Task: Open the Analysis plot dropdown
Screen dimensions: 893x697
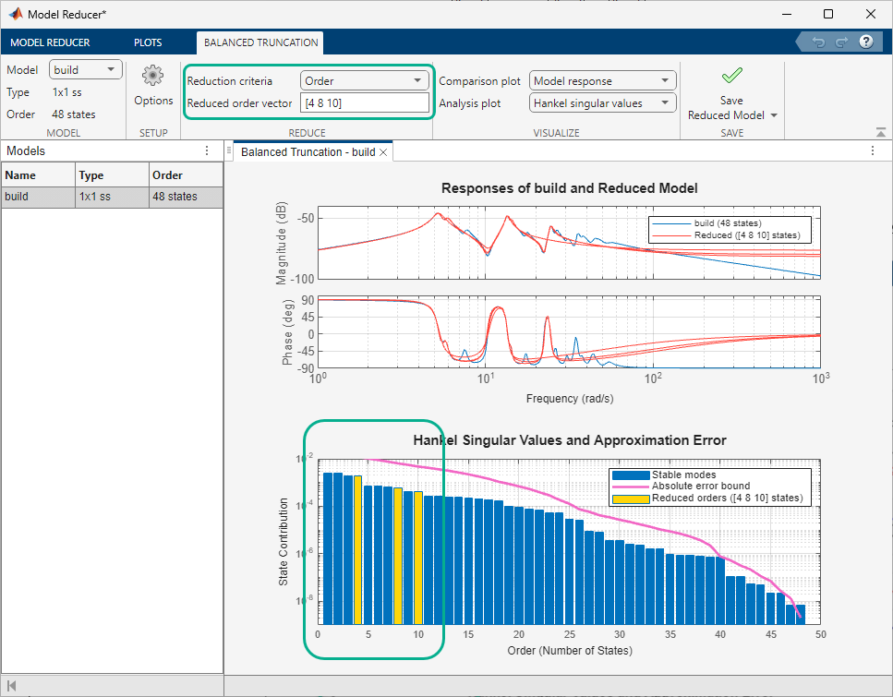Action: [602, 103]
